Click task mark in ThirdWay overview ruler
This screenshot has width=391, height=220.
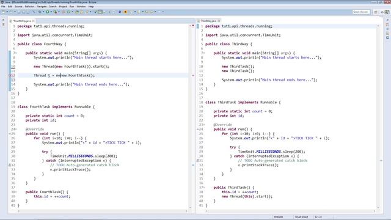381,161
